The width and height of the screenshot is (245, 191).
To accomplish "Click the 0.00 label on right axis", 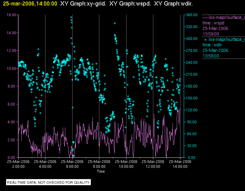I will pos(192,157).
